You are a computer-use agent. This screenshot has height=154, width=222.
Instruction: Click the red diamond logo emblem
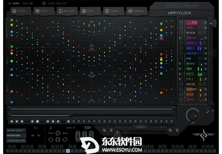pos(204,135)
